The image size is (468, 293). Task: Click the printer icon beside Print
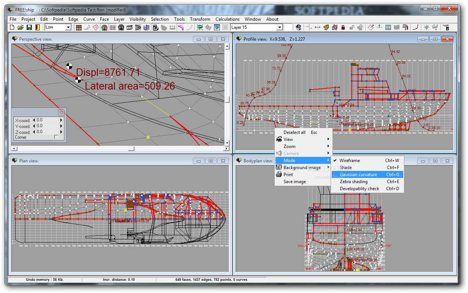(279, 175)
